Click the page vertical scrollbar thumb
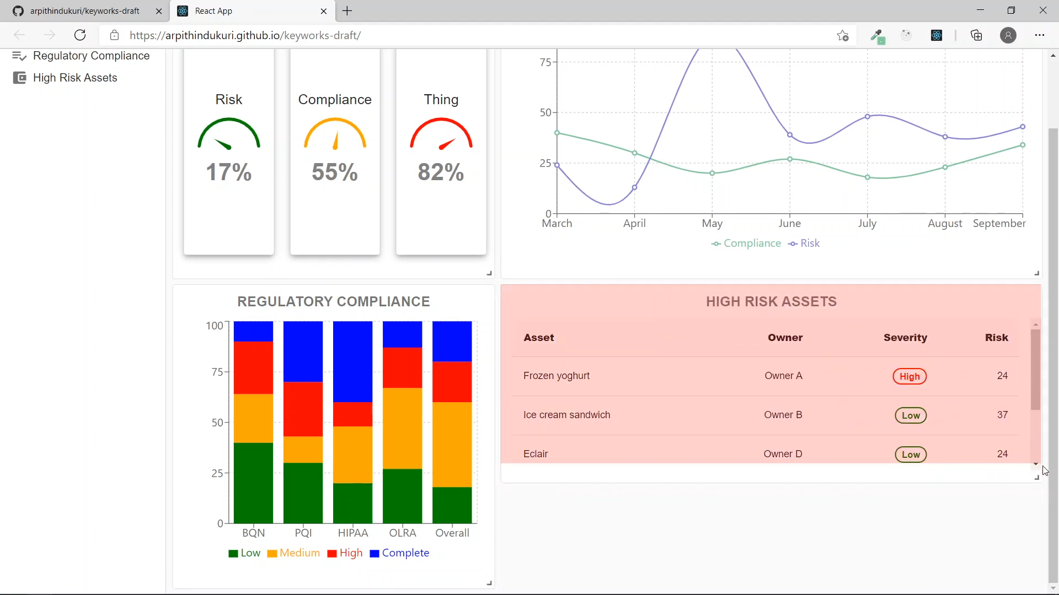The width and height of the screenshot is (1059, 595). pyautogui.click(x=1053, y=355)
